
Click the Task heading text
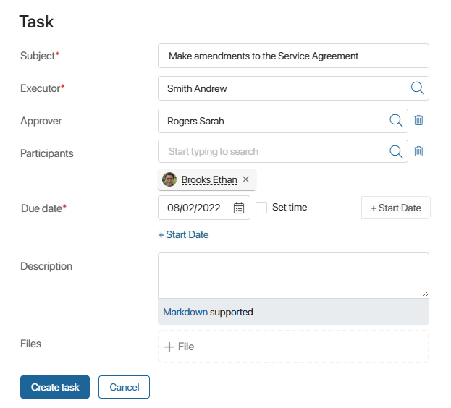pos(36,22)
